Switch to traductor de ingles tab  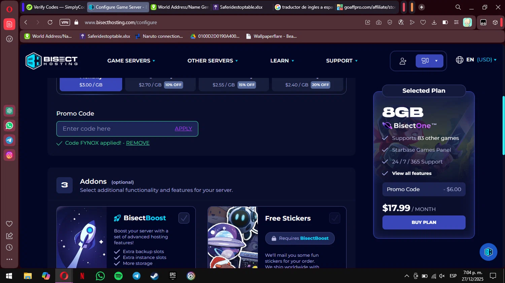point(304,7)
